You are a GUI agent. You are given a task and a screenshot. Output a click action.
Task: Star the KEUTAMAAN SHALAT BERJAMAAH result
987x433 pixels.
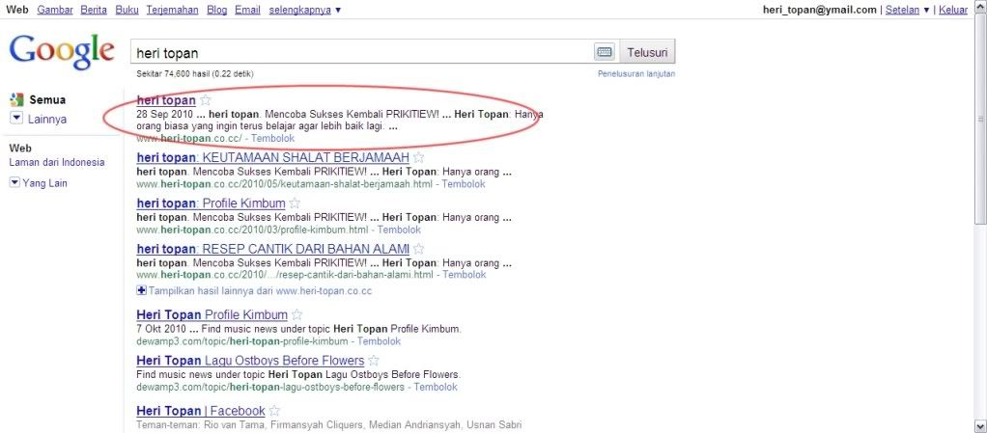[x=419, y=157]
